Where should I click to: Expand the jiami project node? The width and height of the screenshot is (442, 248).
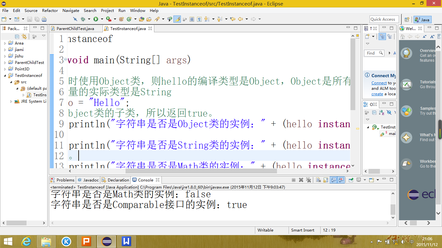point(5,49)
